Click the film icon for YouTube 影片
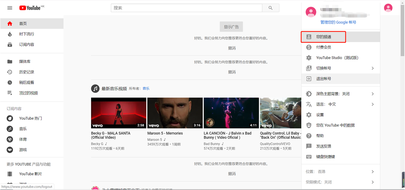 point(10,174)
